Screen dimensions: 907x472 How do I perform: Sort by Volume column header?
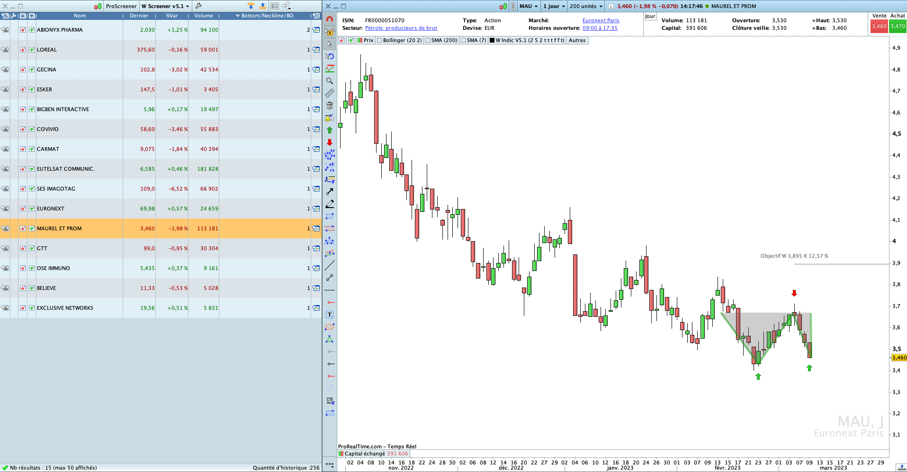click(204, 16)
